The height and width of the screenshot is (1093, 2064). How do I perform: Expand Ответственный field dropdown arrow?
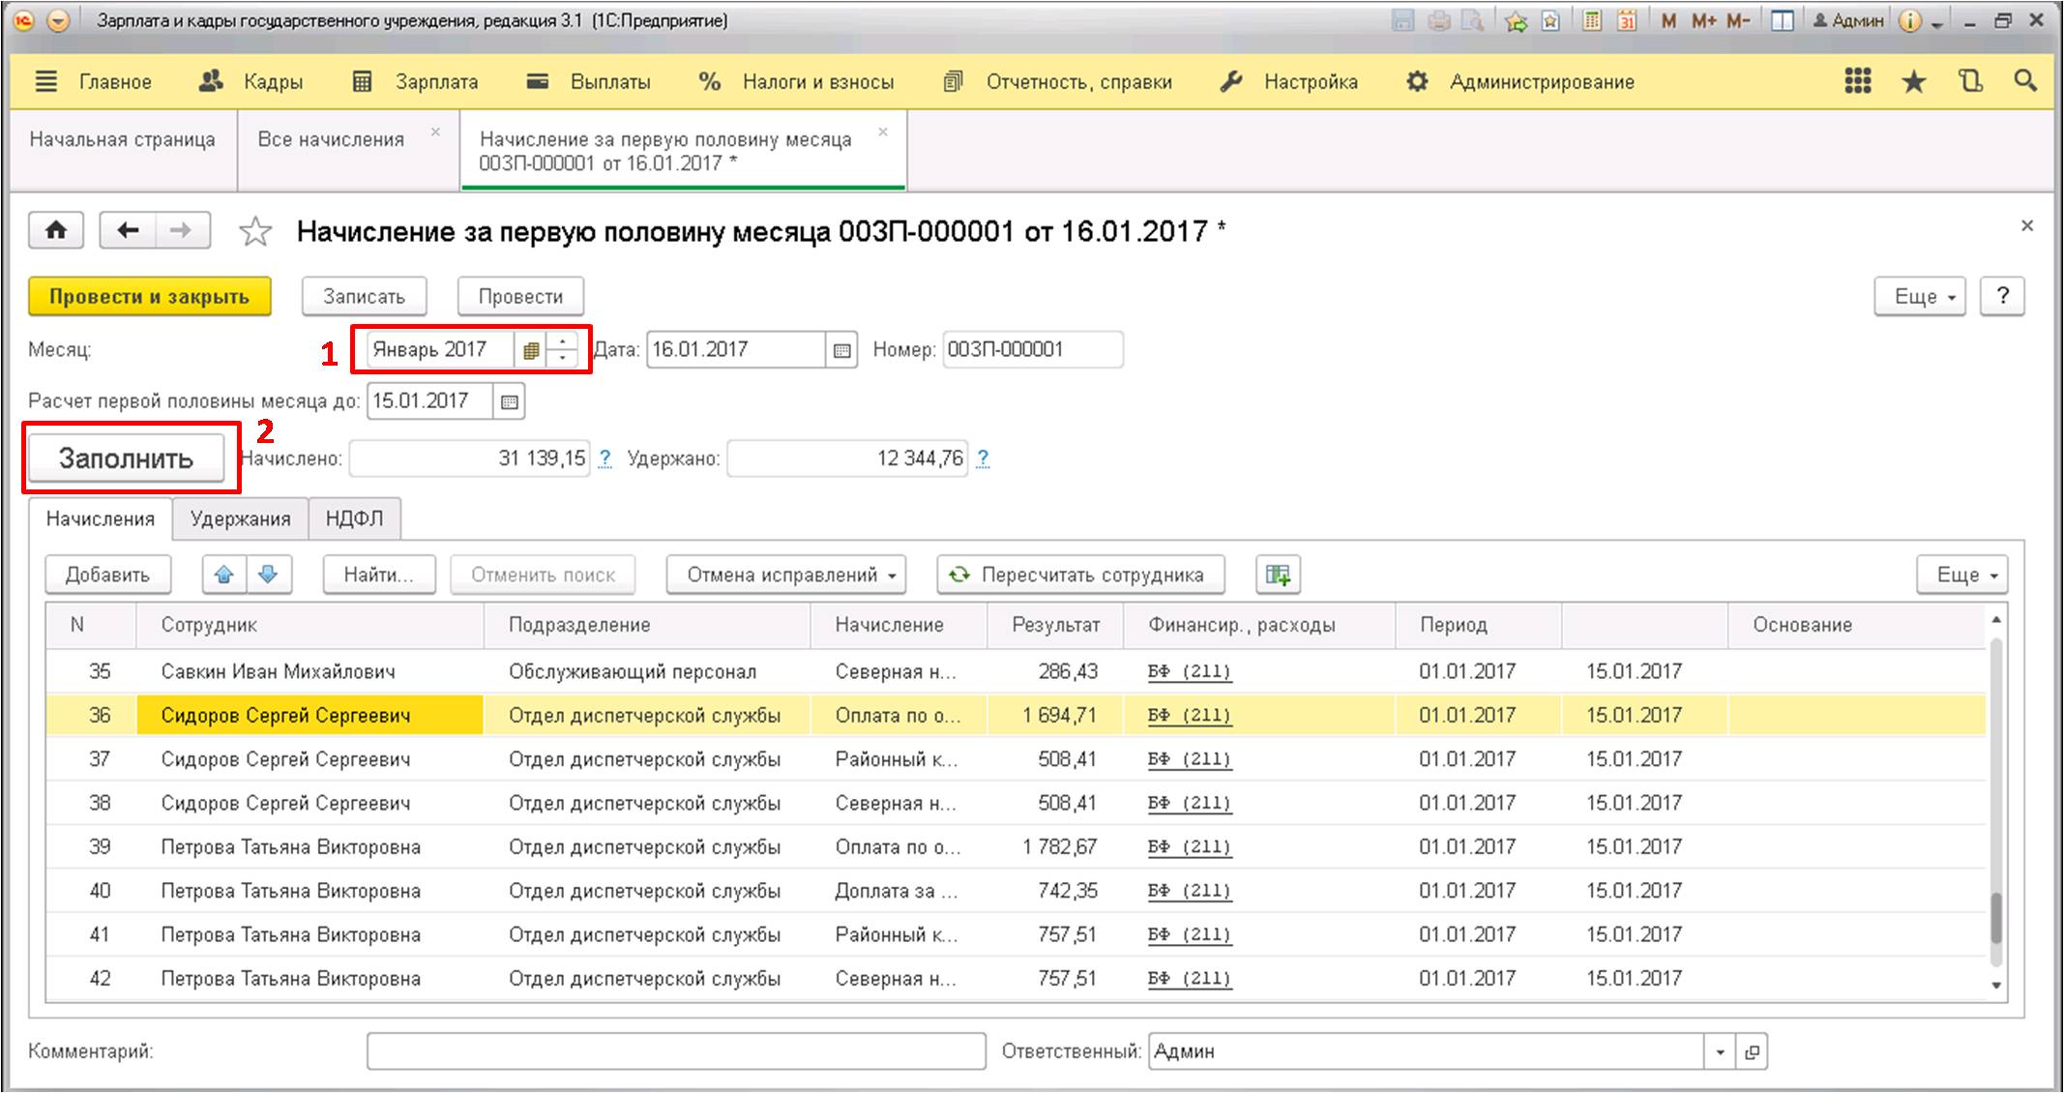pos(1720,1052)
